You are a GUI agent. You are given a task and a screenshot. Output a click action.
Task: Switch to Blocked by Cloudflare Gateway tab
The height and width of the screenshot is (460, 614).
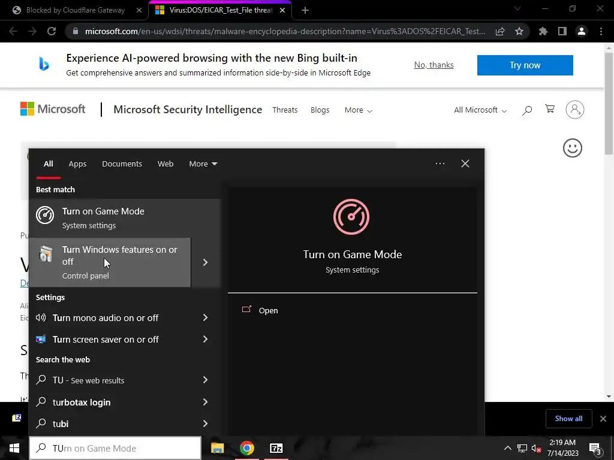(x=75, y=10)
